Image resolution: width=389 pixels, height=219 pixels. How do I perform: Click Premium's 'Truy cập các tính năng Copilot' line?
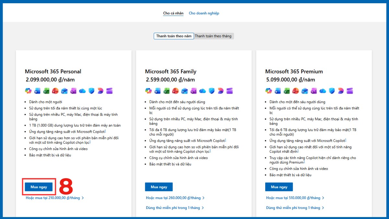click(x=313, y=160)
